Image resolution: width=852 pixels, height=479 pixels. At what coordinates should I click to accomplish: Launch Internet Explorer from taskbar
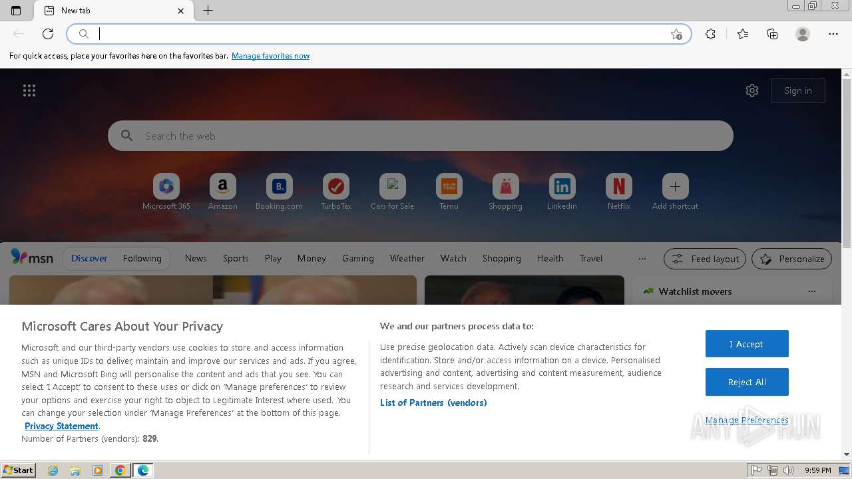click(x=53, y=470)
